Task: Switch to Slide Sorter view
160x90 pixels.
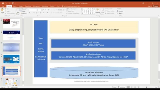Action: pos(132,87)
